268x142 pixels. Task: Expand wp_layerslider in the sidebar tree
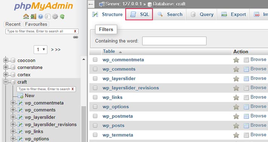tap(13, 117)
